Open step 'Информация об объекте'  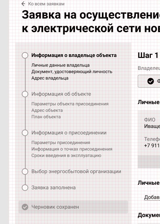(61, 94)
